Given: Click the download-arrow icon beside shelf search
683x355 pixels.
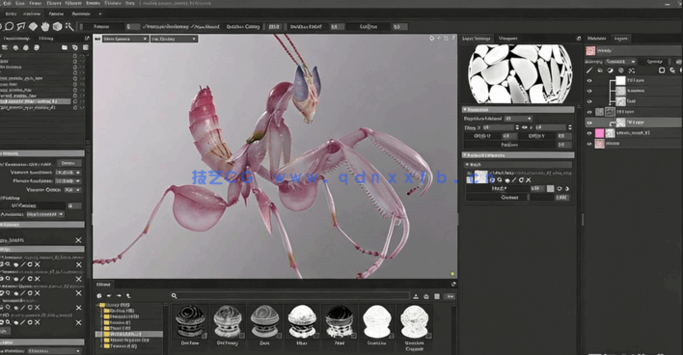Looking at the screenshot, I should coord(416,296).
